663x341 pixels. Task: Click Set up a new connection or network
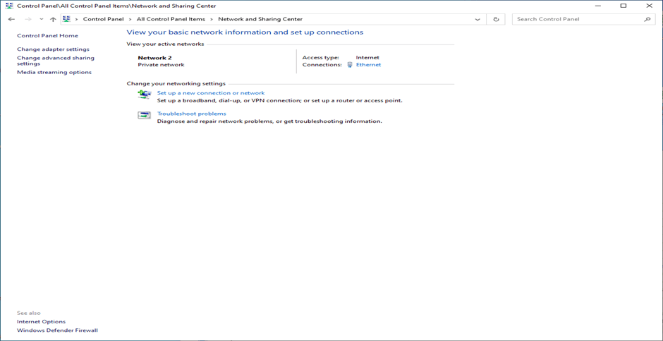click(x=211, y=92)
